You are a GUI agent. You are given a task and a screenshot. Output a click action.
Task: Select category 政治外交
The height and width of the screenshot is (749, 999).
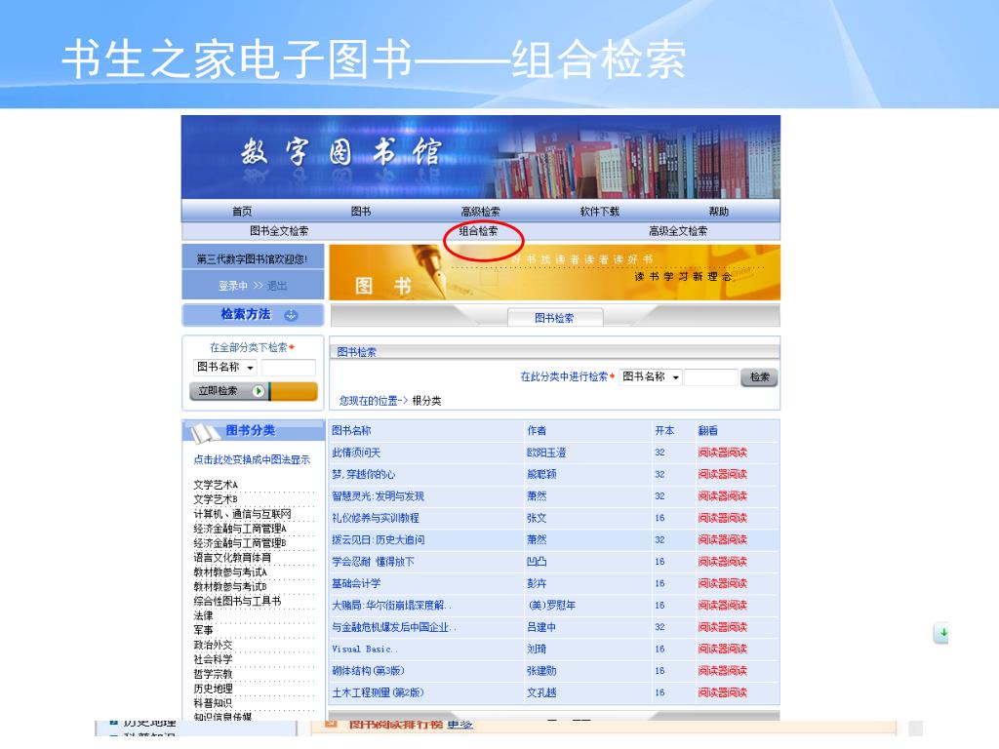[x=214, y=645]
